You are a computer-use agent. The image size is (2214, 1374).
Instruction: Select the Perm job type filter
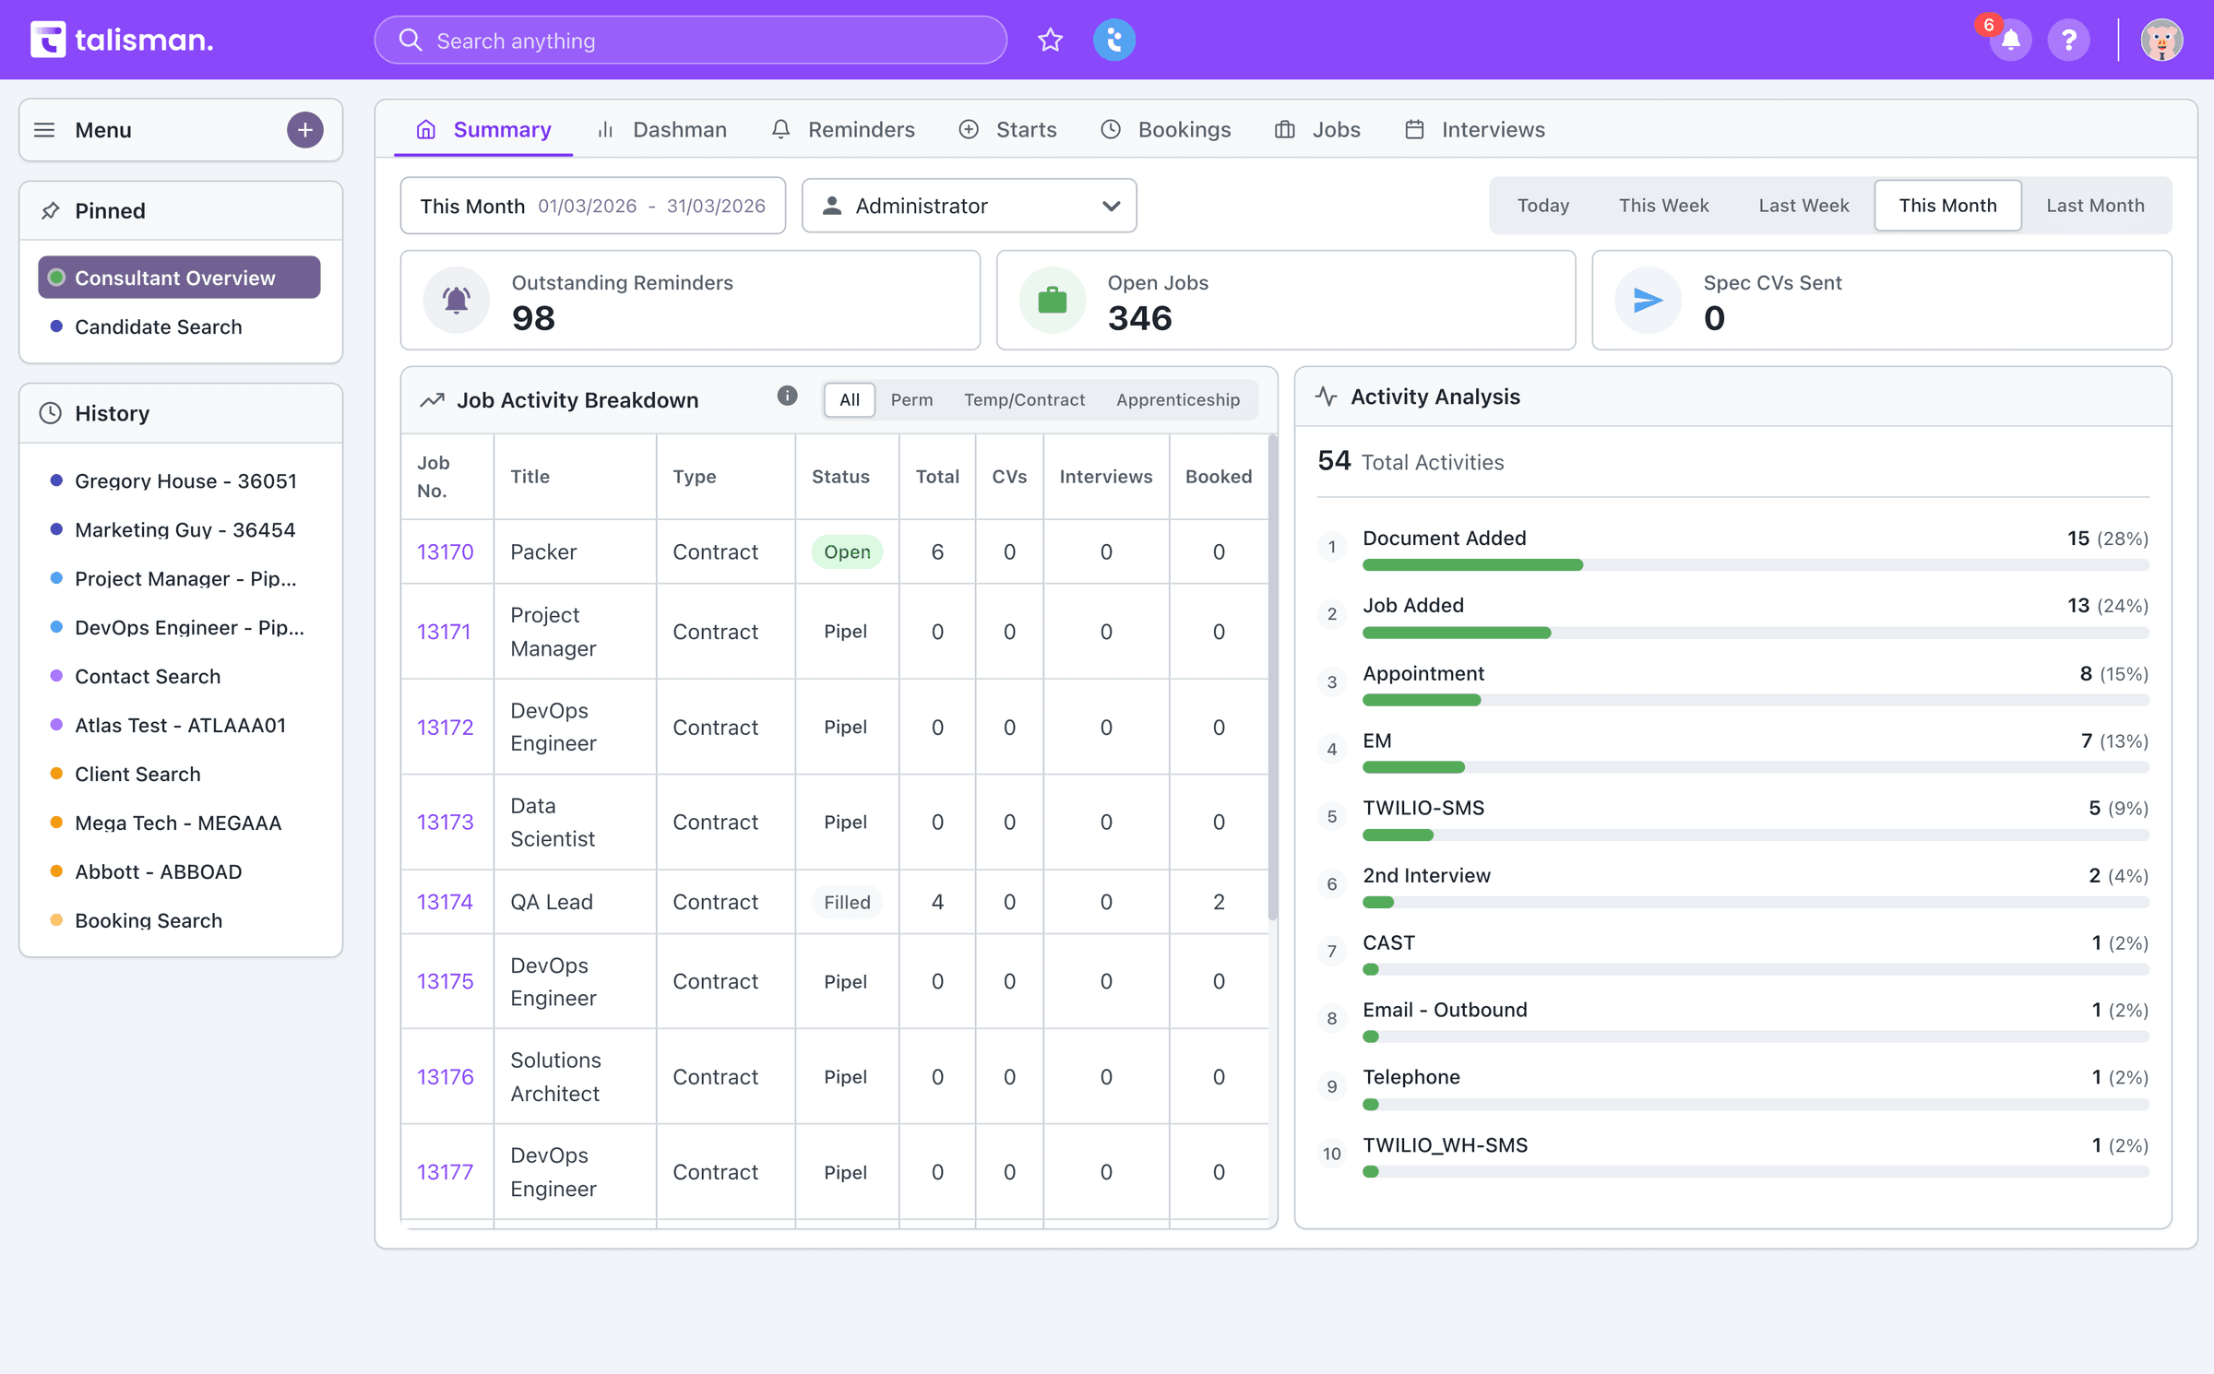[911, 399]
